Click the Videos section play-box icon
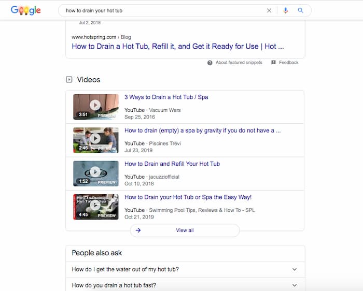Screen dimensions: 363x291 click(x=69, y=80)
